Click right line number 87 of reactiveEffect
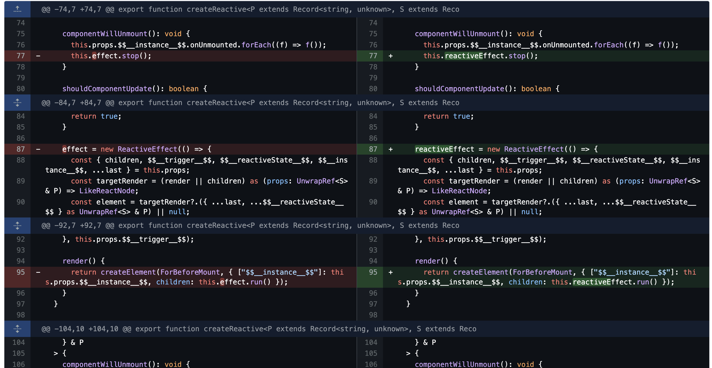712x368 pixels. click(373, 149)
